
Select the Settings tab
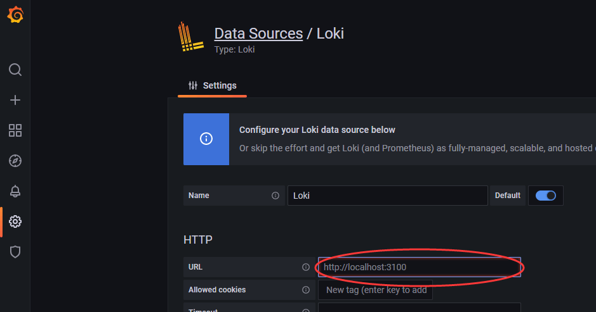tap(213, 85)
